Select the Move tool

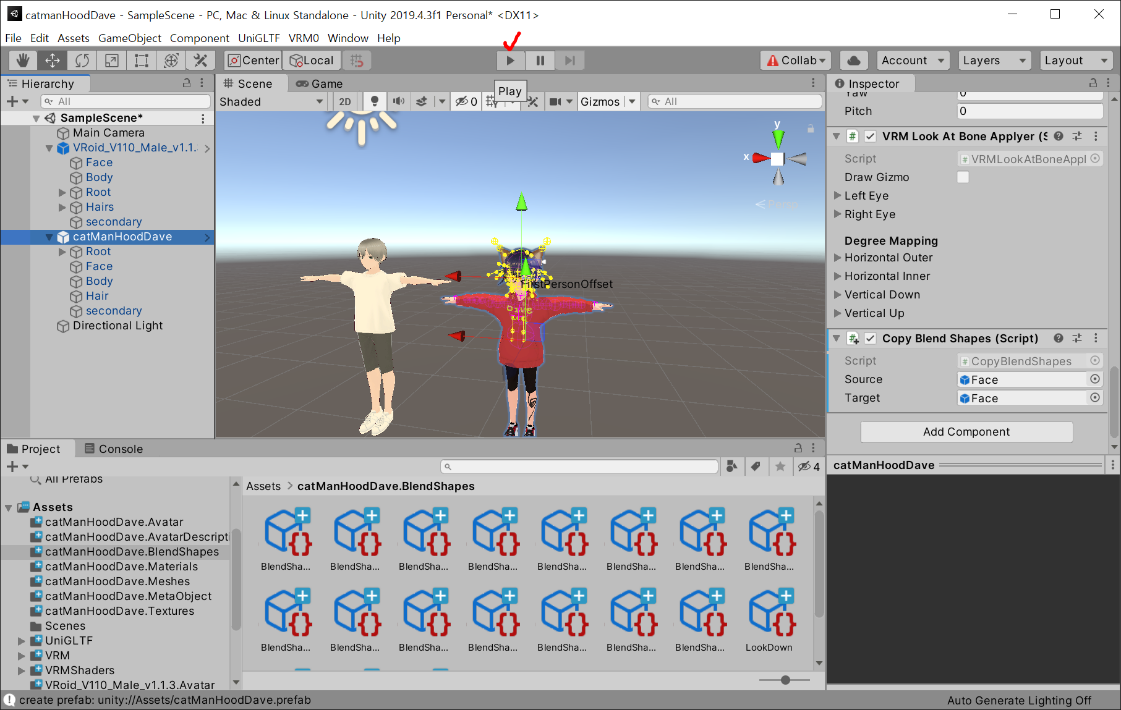click(x=53, y=60)
